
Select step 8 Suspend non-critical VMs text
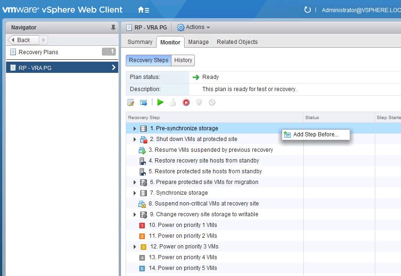204,204
